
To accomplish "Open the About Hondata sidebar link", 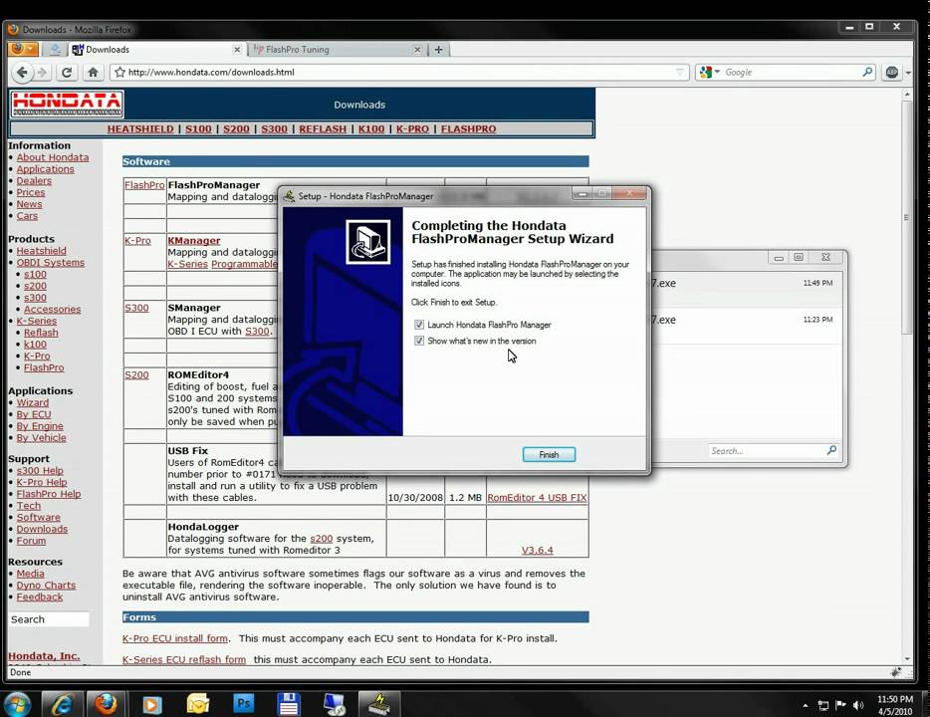I will (53, 157).
